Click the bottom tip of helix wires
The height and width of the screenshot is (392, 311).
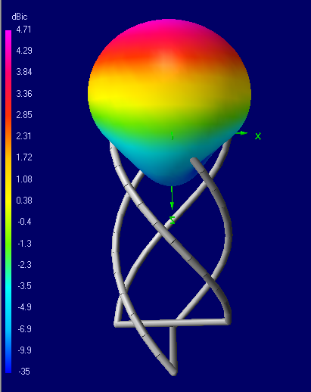(173, 372)
